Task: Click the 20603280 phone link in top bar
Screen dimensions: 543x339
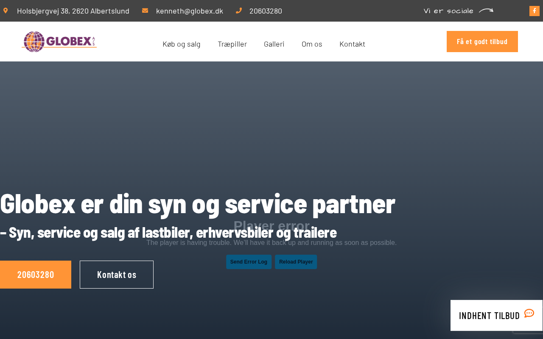Action: point(266,11)
